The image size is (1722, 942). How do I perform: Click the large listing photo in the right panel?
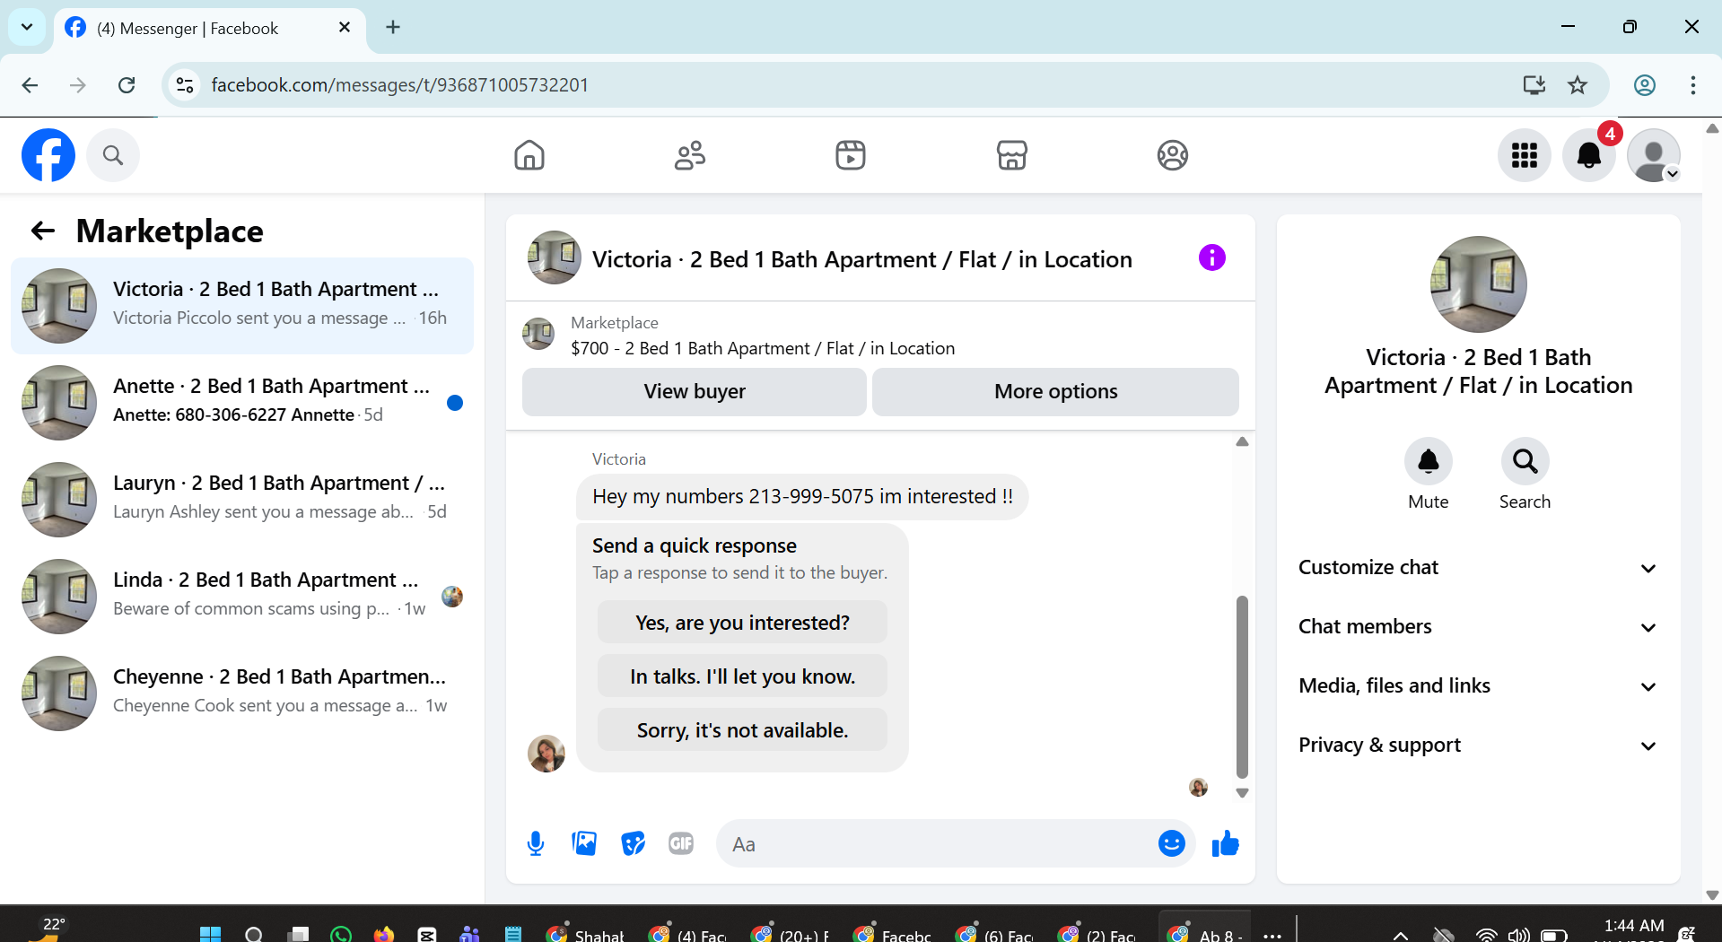(1478, 284)
